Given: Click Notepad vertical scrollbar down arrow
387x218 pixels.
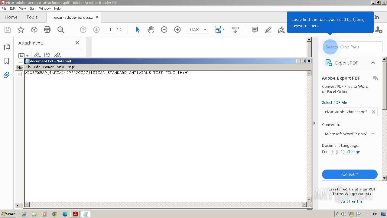Looking at the screenshot, I should (x=309, y=200).
